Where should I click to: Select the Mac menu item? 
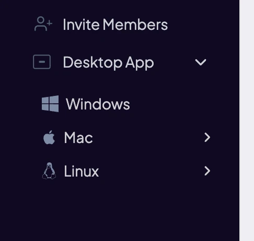coord(78,138)
